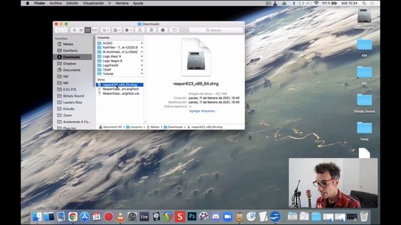Launch Ableton Live from the Dock
This screenshot has height=225, width=401.
tap(144, 217)
